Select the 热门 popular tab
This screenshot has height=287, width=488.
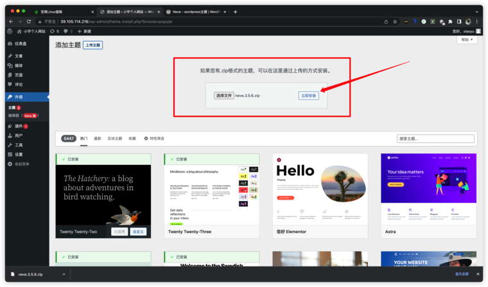coord(83,139)
